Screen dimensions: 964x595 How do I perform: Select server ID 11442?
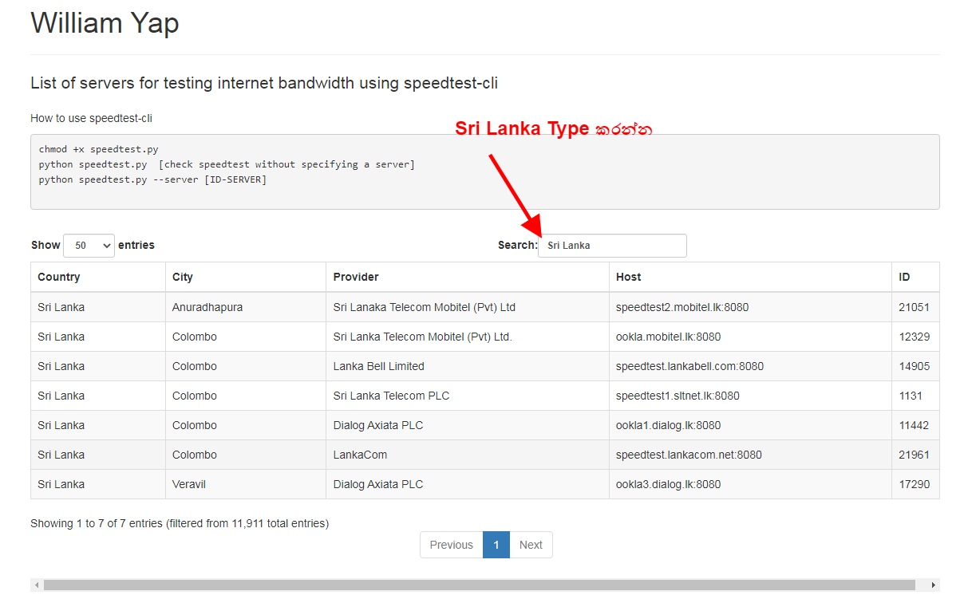[x=914, y=425]
